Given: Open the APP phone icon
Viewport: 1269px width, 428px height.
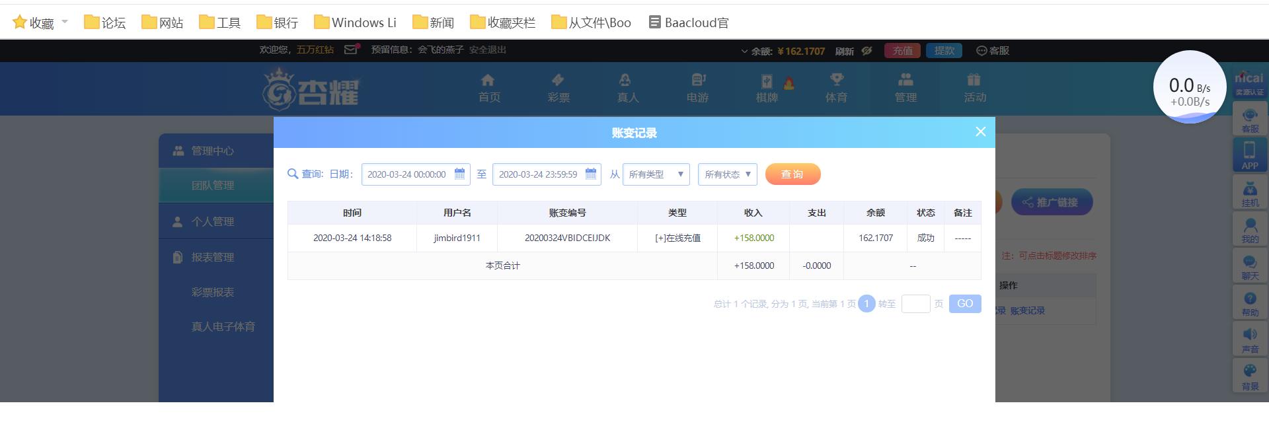Looking at the screenshot, I should point(1250,156).
